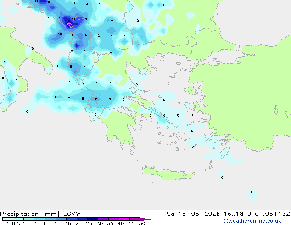Click the '7' precipitation value on map
Image resolution: width=291 pixels, height=225 pixels.
(86, 19)
